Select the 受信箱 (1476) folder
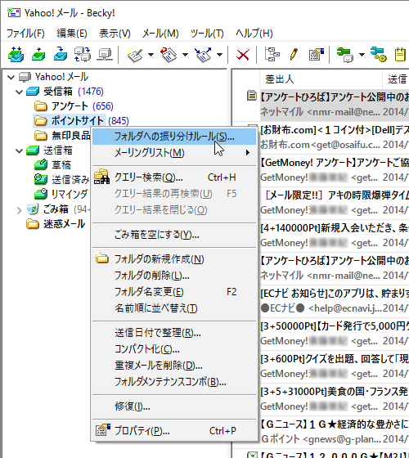 coord(65,92)
